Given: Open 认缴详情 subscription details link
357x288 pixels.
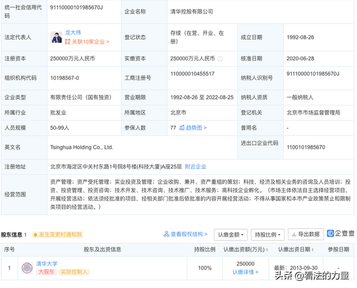Looking at the screenshot, I should (245, 272).
